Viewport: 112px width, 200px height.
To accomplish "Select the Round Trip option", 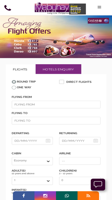I will click(14, 82).
